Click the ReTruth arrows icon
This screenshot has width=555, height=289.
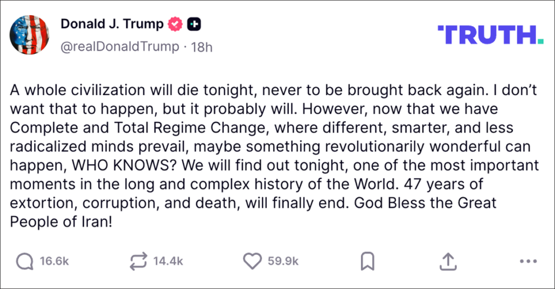[x=138, y=260]
